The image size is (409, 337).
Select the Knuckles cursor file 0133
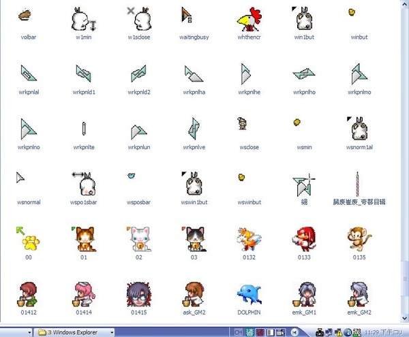pos(304,239)
